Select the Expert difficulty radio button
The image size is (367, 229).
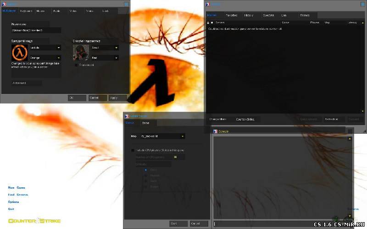(145, 187)
